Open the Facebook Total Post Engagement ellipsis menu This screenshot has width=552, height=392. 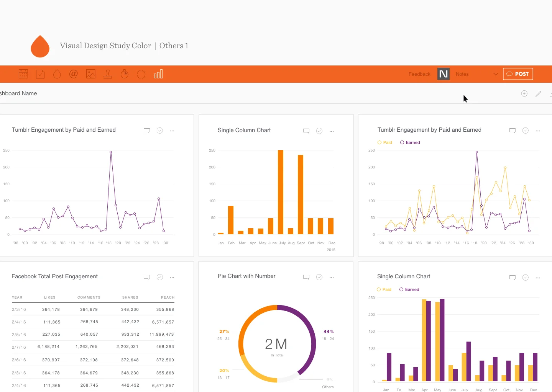tap(172, 277)
